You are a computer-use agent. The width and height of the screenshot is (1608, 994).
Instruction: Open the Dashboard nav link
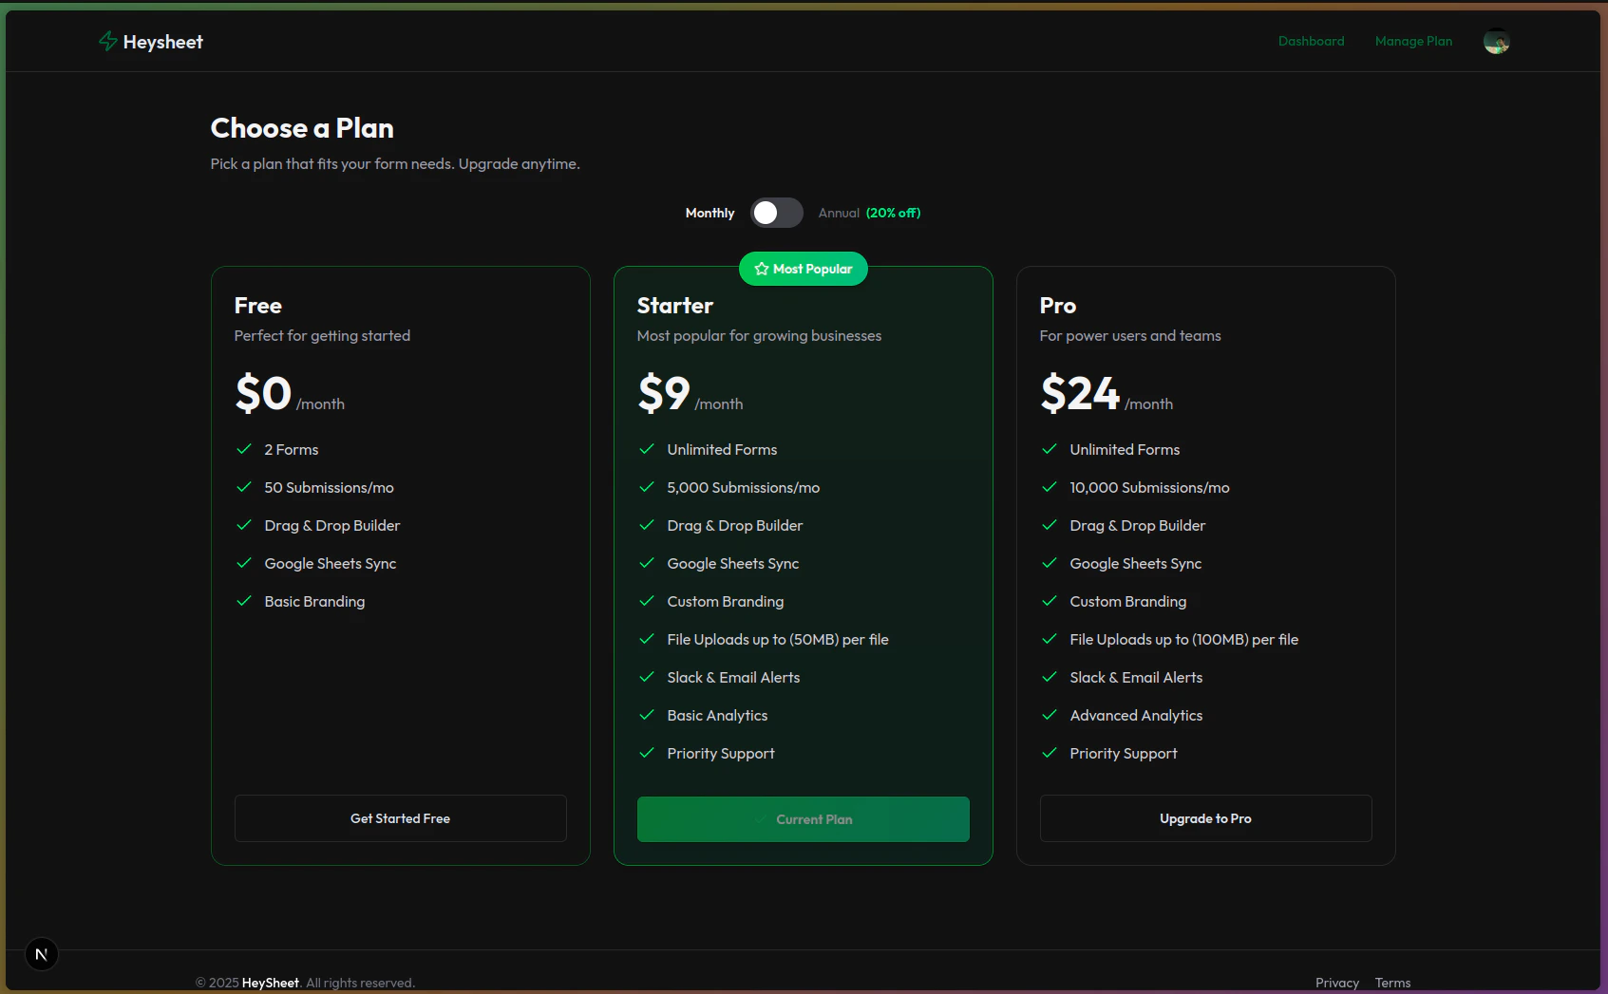tap(1311, 41)
